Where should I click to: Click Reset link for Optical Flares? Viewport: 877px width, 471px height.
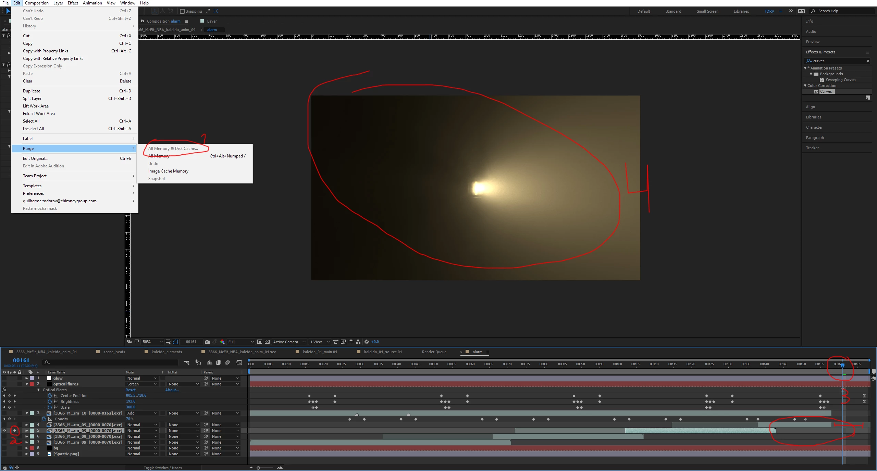131,390
